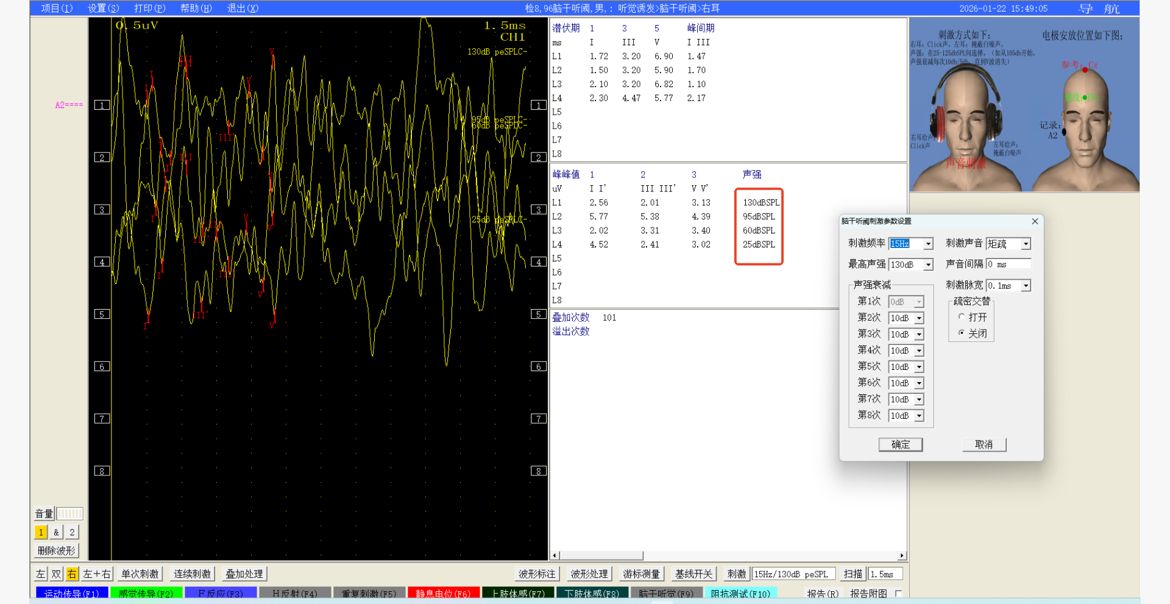Click channel 1 selector button
Viewport: 1170px width, 604px height.
coord(40,532)
